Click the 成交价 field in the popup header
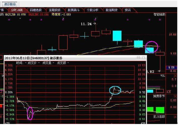 [x=34, y=63]
